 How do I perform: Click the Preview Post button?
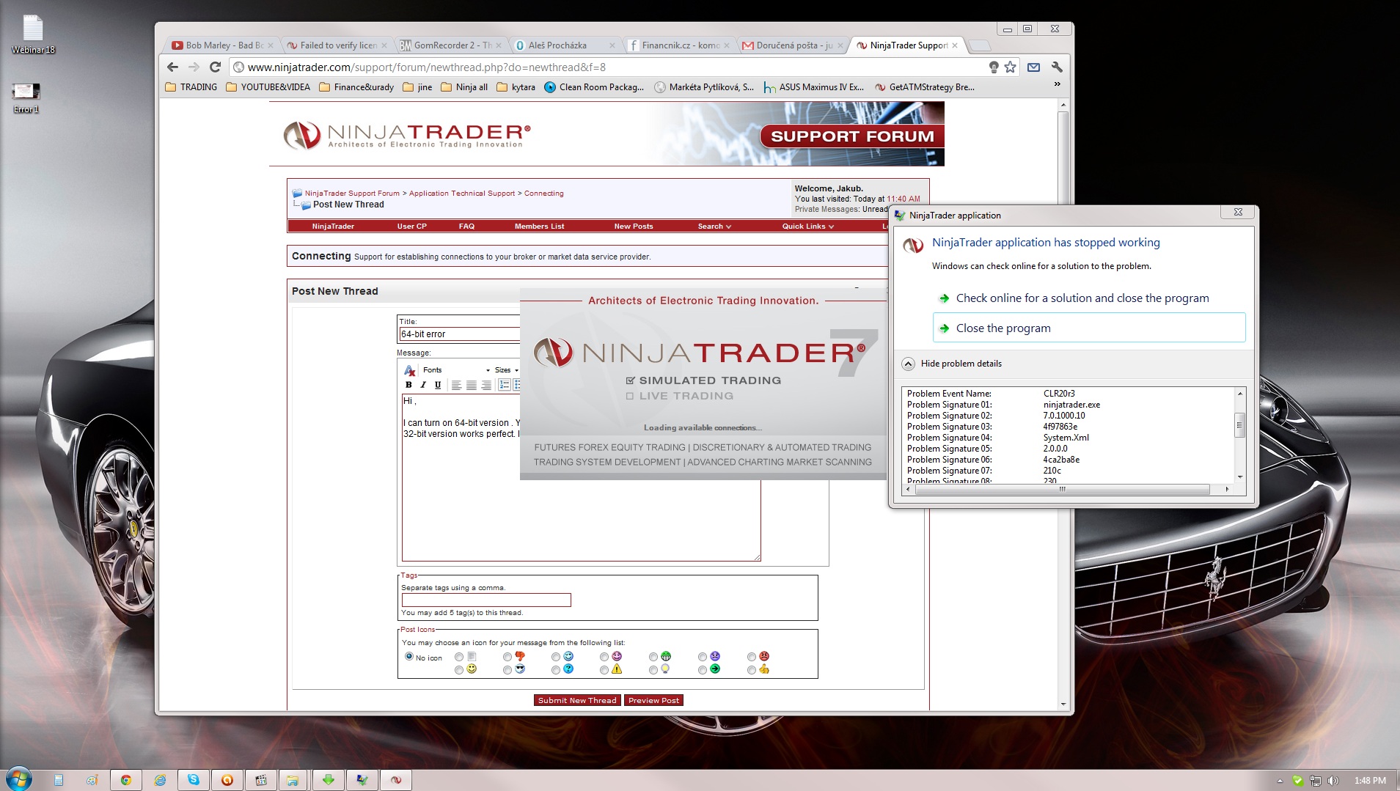[653, 701]
